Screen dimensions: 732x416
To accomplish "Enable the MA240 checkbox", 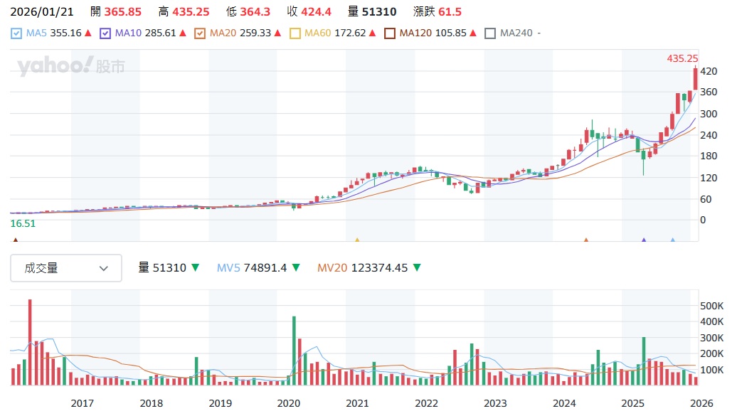I will (490, 33).
